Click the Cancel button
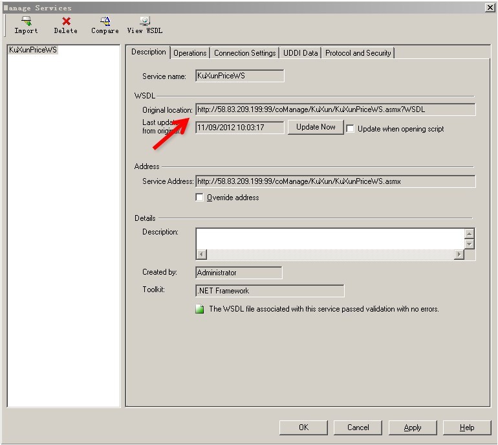498x445 pixels. (x=358, y=428)
